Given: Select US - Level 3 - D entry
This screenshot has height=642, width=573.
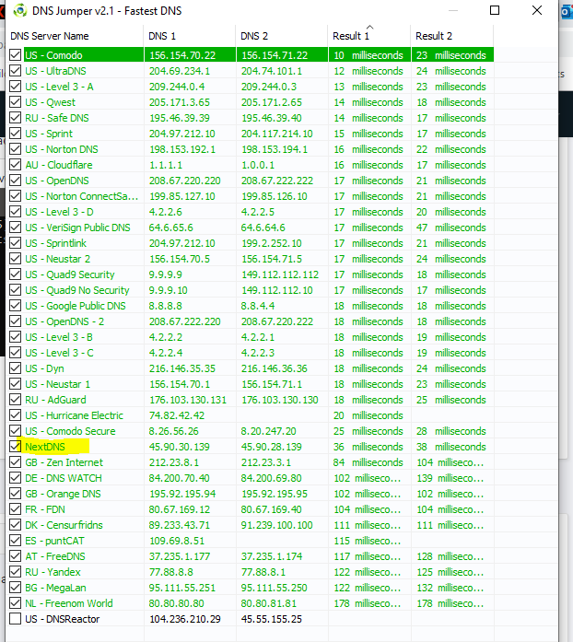Looking at the screenshot, I should tap(59, 212).
